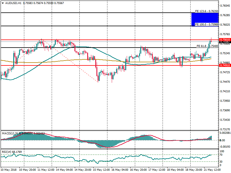Click the 15 May 12:00 time label
This screenshot has height=173, width=231.
(101, 170)
